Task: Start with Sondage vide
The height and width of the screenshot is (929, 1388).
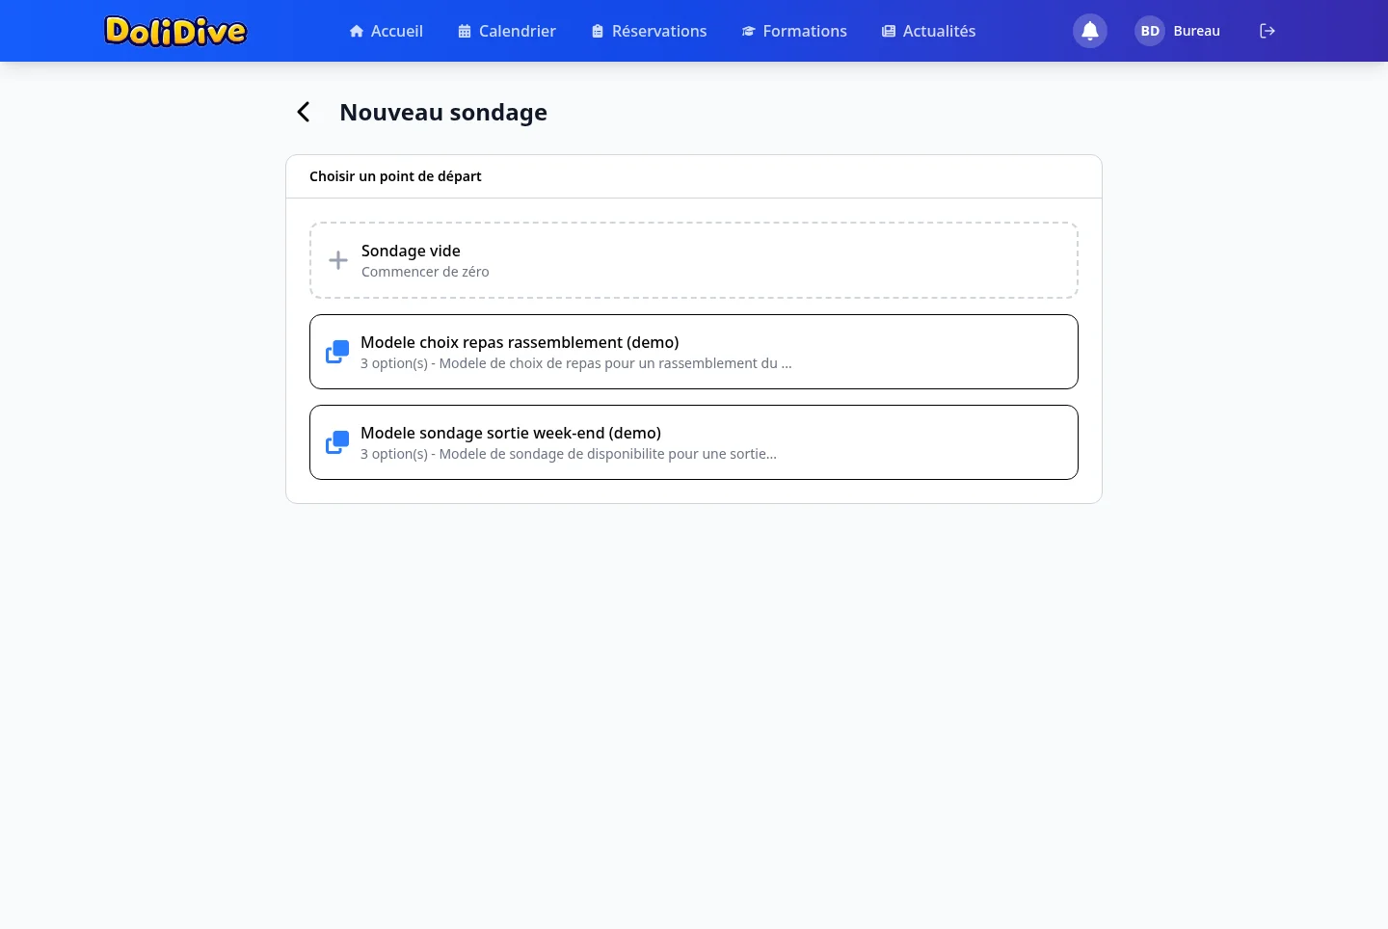Action: [694, 260]
